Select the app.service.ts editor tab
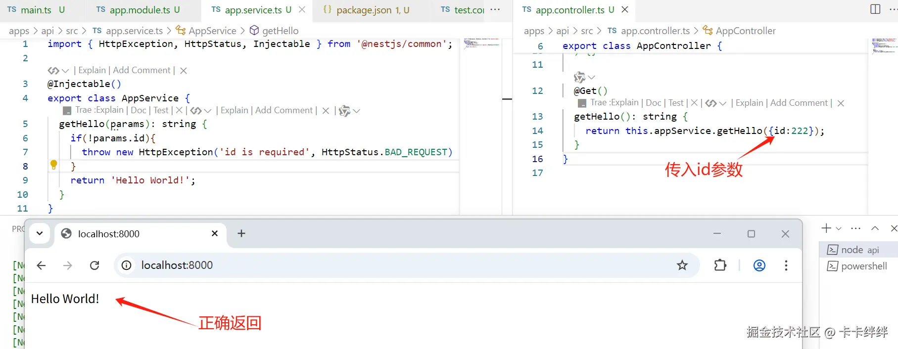The width and height of the screenshot is (898, 349). pos(252,10)
